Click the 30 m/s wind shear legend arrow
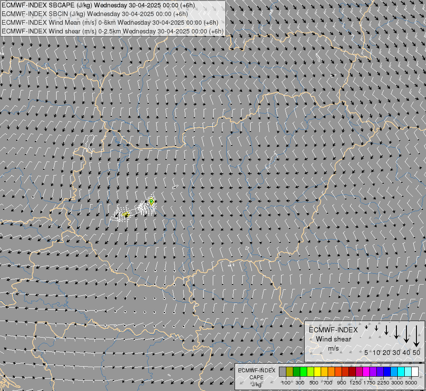Screen dimensions: 426x391 pyautogui.click(x=396, y=332)
